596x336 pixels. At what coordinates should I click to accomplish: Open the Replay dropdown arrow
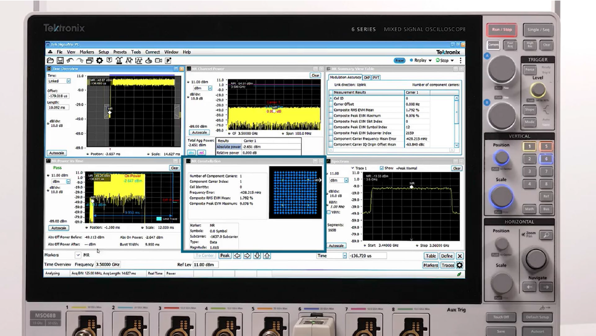click(x=430, y=61)
